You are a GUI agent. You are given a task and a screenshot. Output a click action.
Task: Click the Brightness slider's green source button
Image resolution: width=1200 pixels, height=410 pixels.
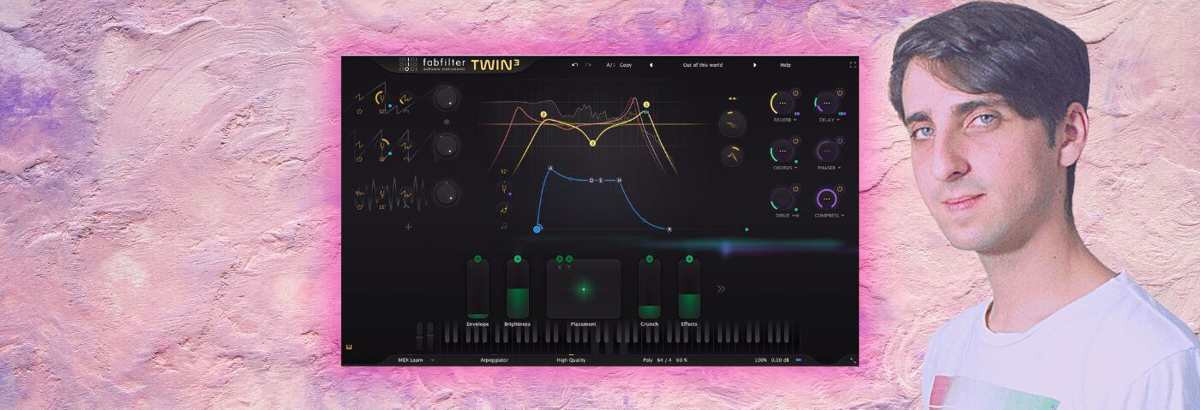pos(518,258)
